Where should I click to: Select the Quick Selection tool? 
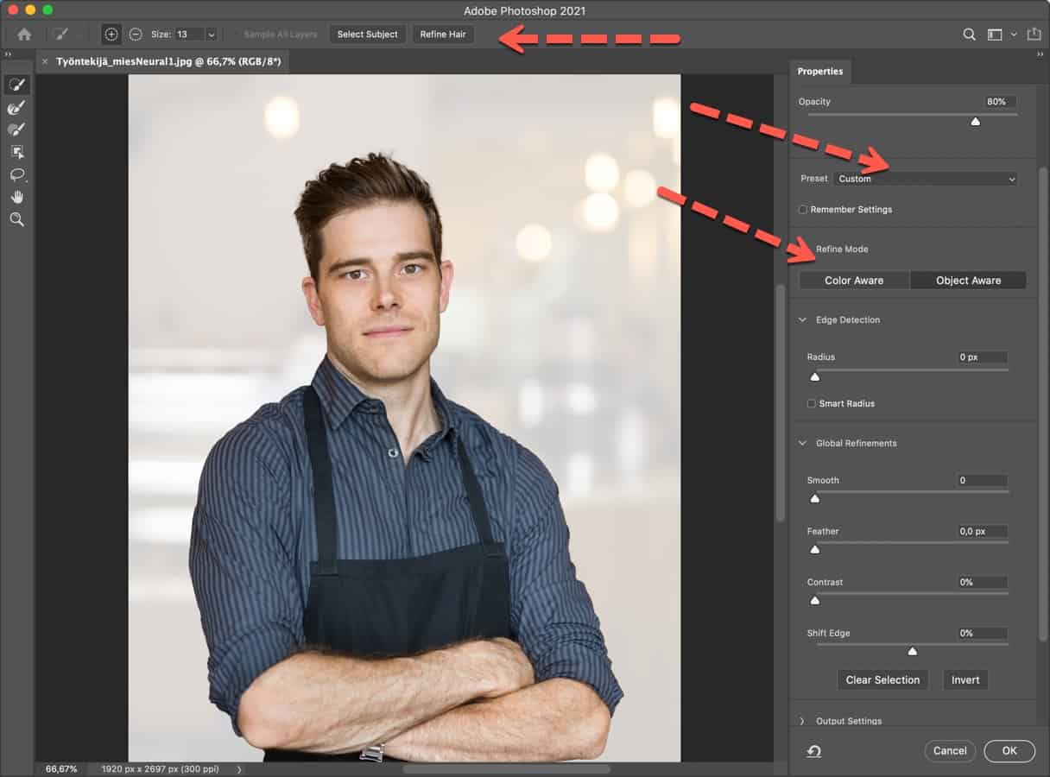16,85
